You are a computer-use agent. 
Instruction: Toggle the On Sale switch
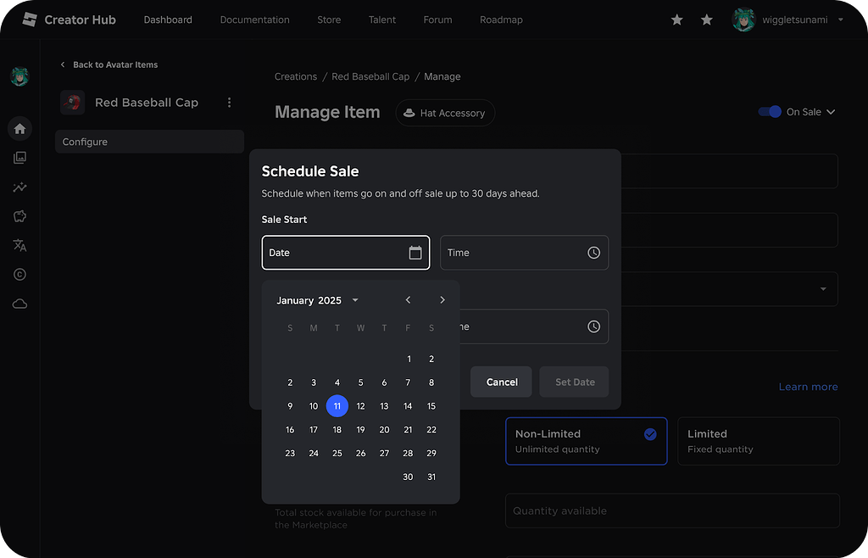771,111
